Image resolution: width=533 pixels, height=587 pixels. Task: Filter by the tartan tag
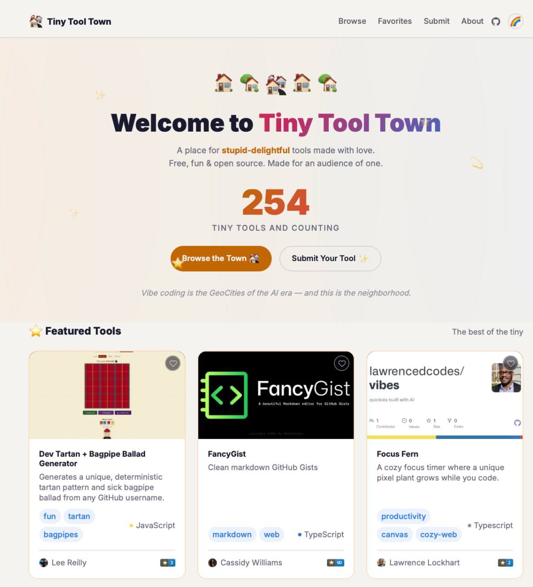coord(79,516)
